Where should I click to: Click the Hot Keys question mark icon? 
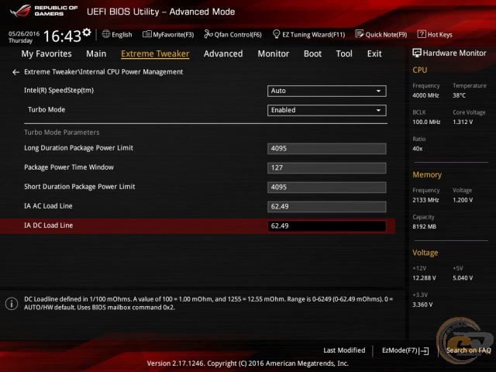tap(422, 34)
